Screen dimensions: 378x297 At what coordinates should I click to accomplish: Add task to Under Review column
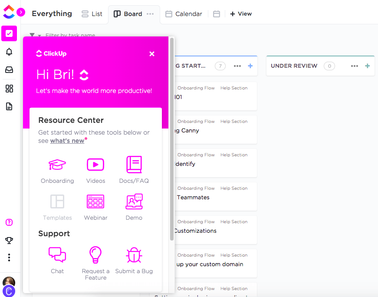pos(368,66)
